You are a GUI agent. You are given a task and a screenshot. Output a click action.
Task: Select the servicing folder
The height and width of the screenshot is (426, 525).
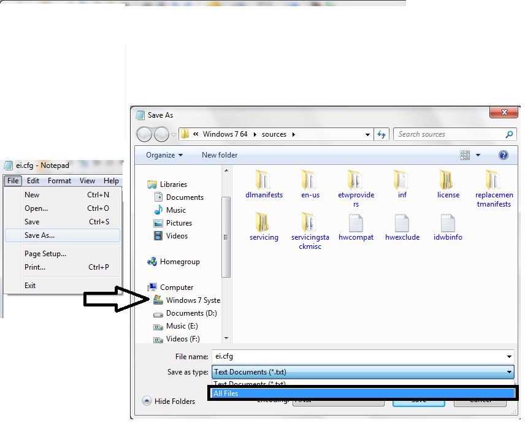pyautogui.click(x=264, y=227)
